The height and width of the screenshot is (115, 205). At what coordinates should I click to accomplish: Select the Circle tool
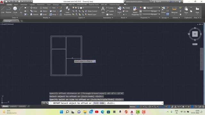coord(15,10)
